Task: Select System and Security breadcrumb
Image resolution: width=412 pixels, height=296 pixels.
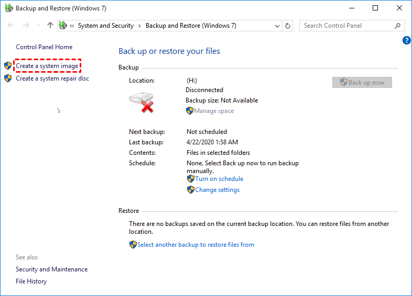Action: click(x=105, y=26)
